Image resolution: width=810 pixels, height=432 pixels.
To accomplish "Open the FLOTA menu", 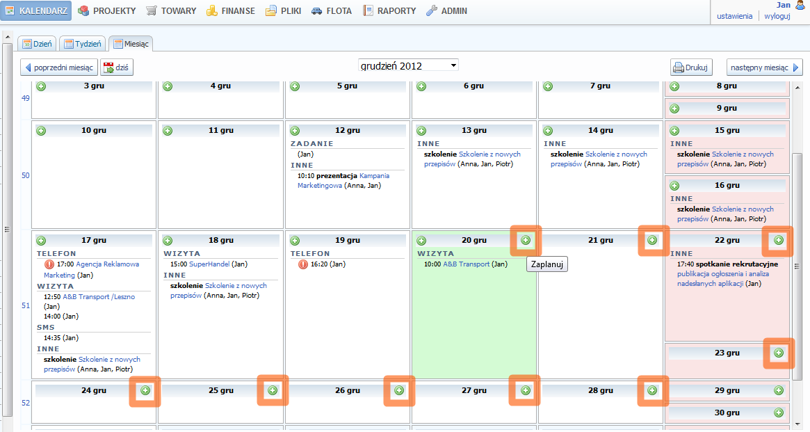I will pyautogui.click(x=331, y=11).
